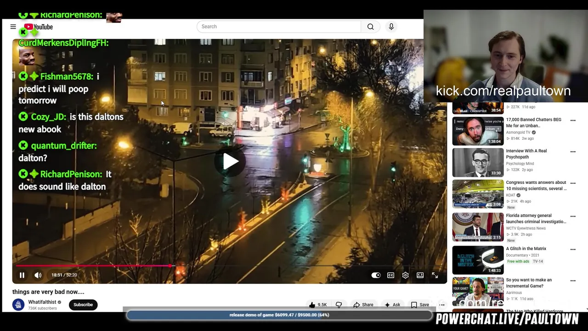The image size is (588, 331).
Task: Seek using the red video progress bar
Action: (230, 266)
